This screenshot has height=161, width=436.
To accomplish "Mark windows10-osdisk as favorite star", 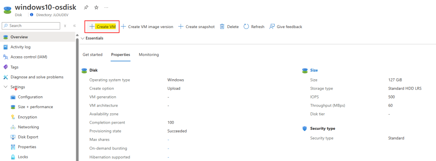I will pyautogui.click(x=96, y=8).
